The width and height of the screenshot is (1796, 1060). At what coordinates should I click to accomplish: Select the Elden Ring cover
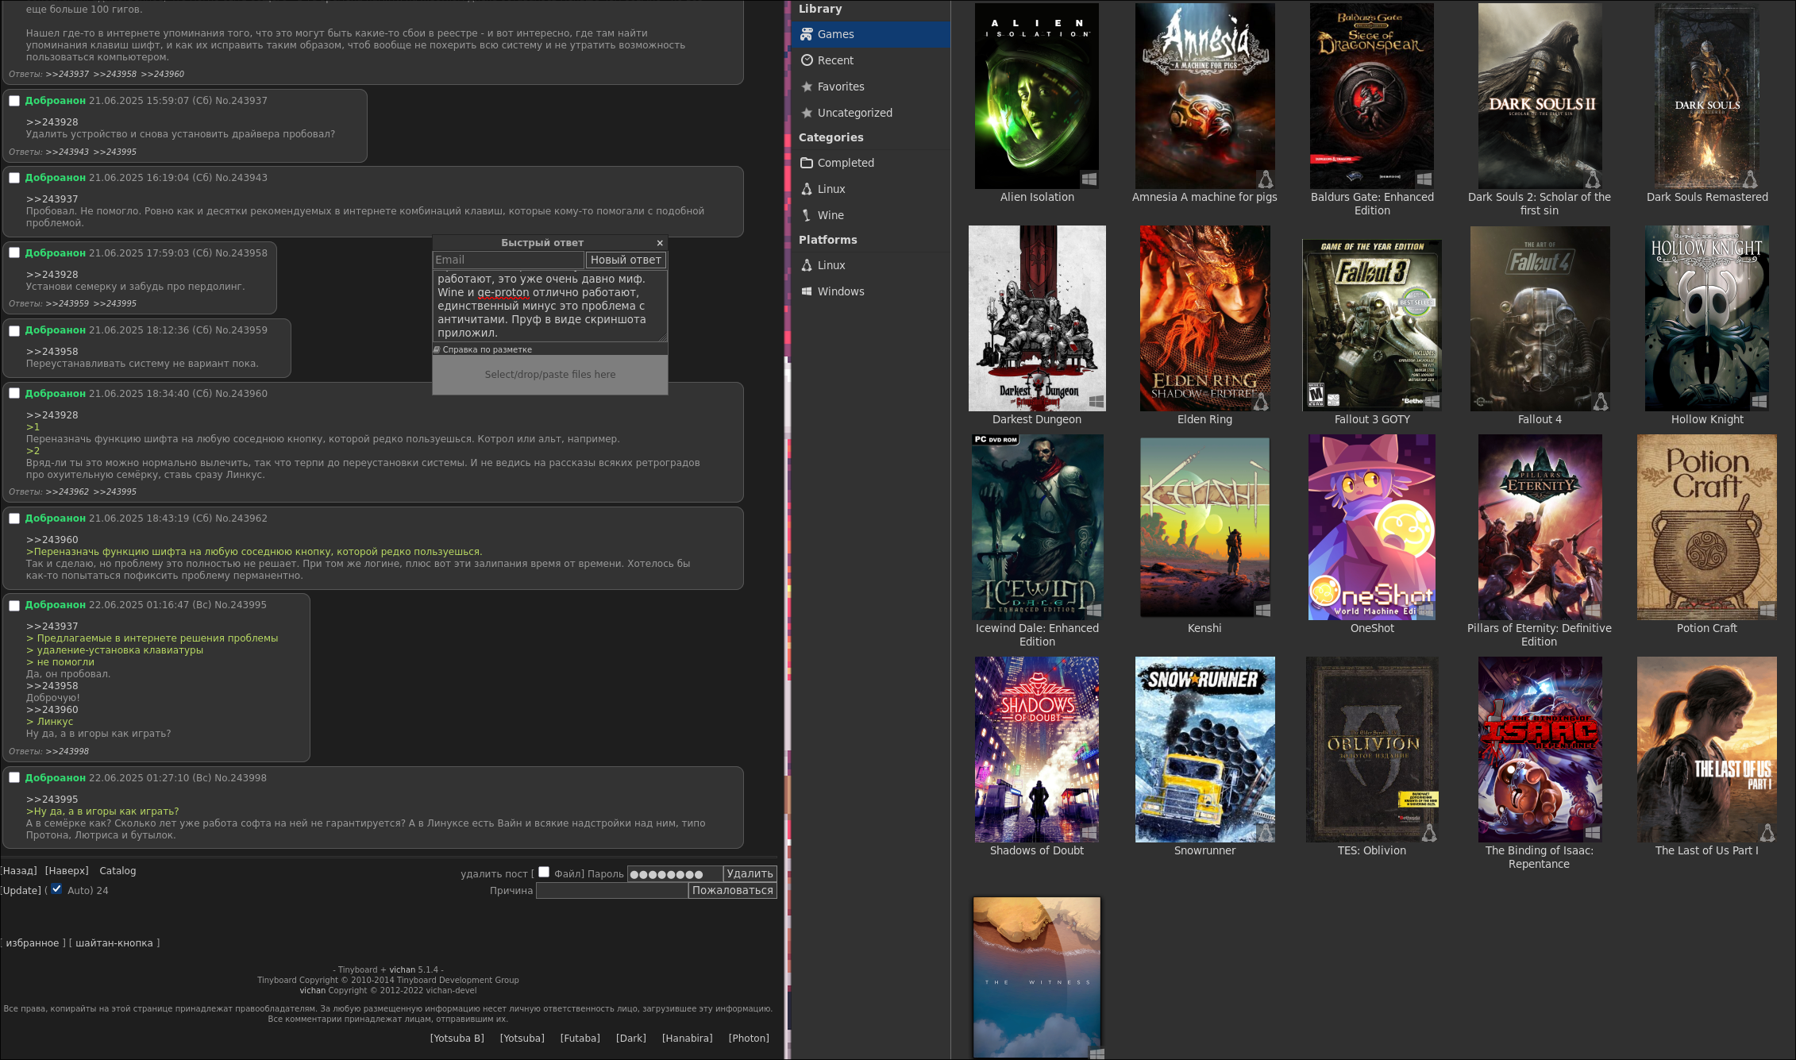point(1204,318)
